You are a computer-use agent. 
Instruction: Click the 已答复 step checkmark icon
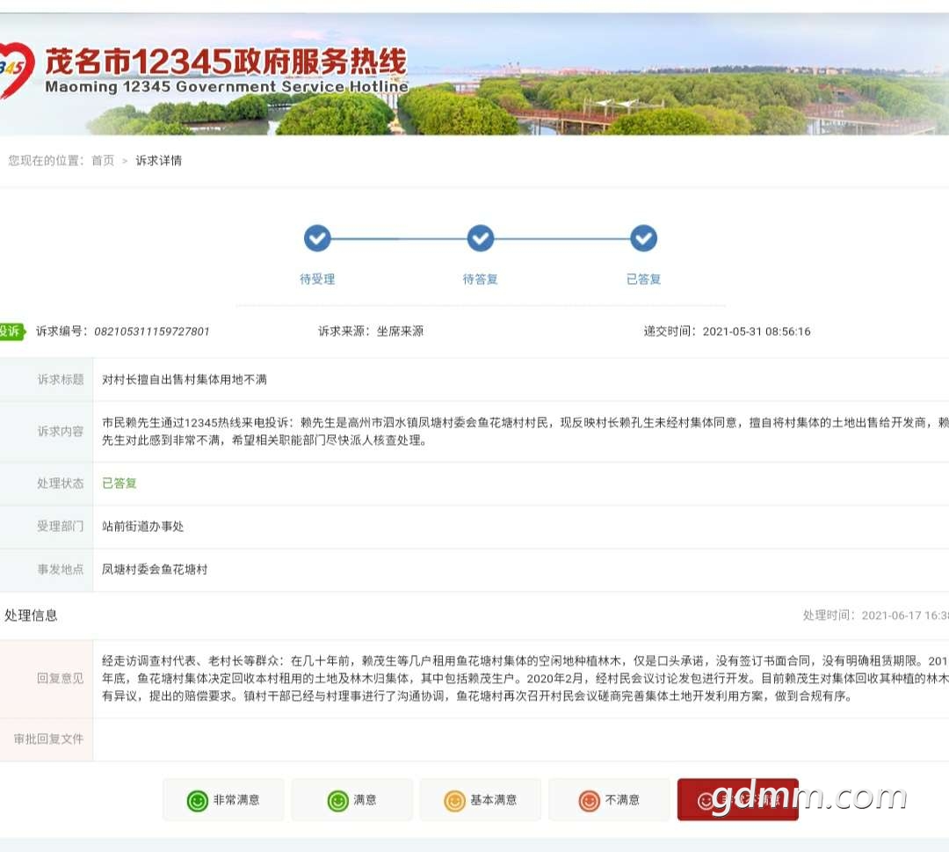click(x=643, y=238)
